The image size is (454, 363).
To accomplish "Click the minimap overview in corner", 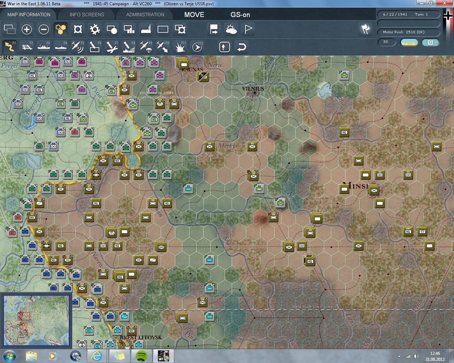I will [x=36, y=320].
